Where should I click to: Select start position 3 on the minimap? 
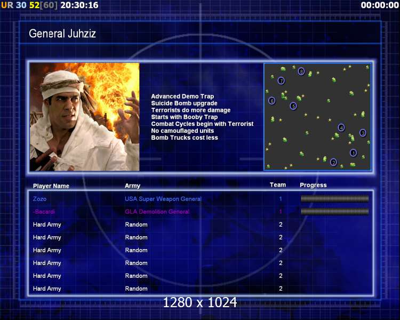363,133
